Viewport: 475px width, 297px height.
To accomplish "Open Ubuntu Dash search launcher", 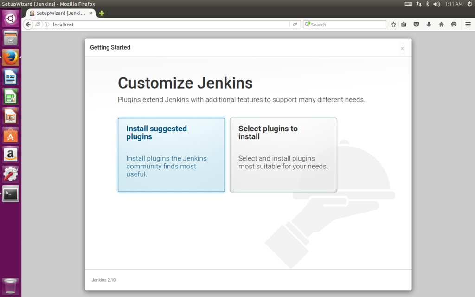I will [x=10, y=19].
